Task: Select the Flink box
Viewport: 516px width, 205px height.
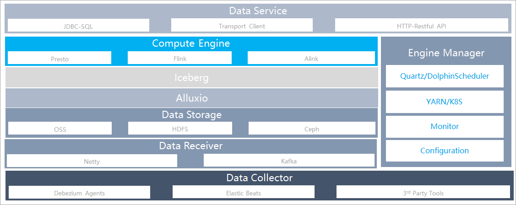Action: (x=179, y=58)
